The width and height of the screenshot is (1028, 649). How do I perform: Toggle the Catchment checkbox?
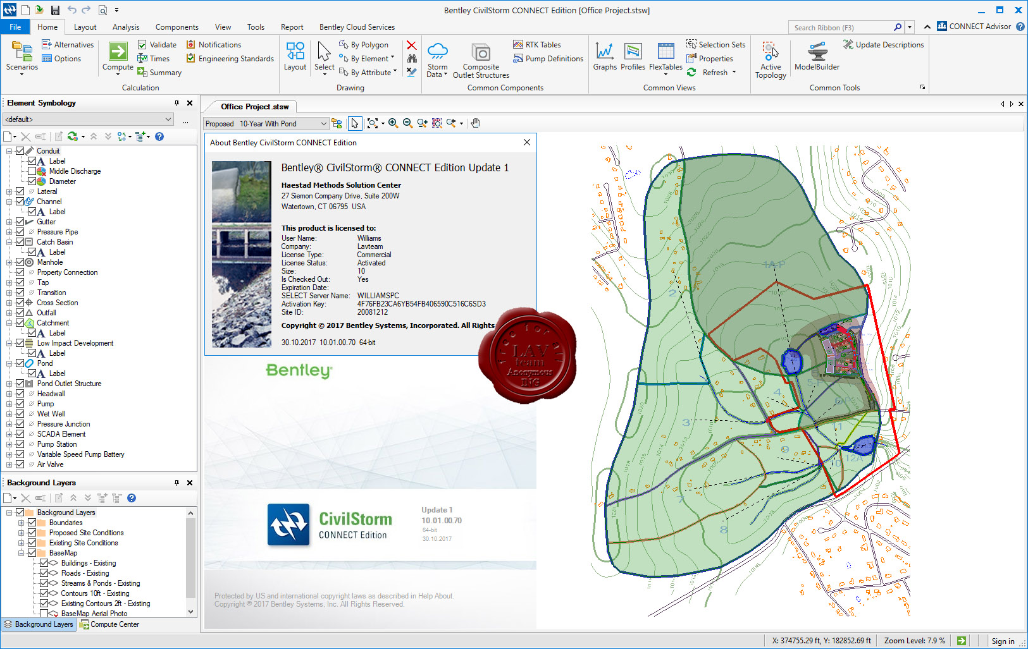pyautogui.click(x=20, y=323)
